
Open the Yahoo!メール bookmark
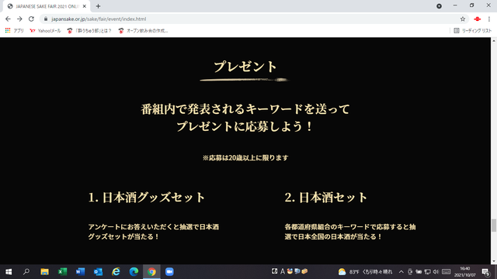click(x=45, y=31)
